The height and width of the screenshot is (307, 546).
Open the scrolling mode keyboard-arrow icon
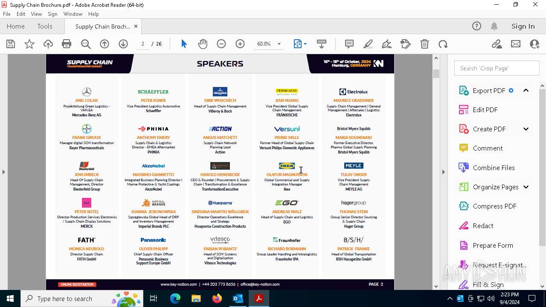[322, 44]
